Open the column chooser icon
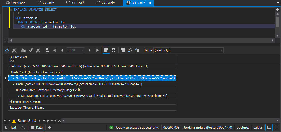Image resolution: width=281 pixels, height=132 pixels. (123, 50)
